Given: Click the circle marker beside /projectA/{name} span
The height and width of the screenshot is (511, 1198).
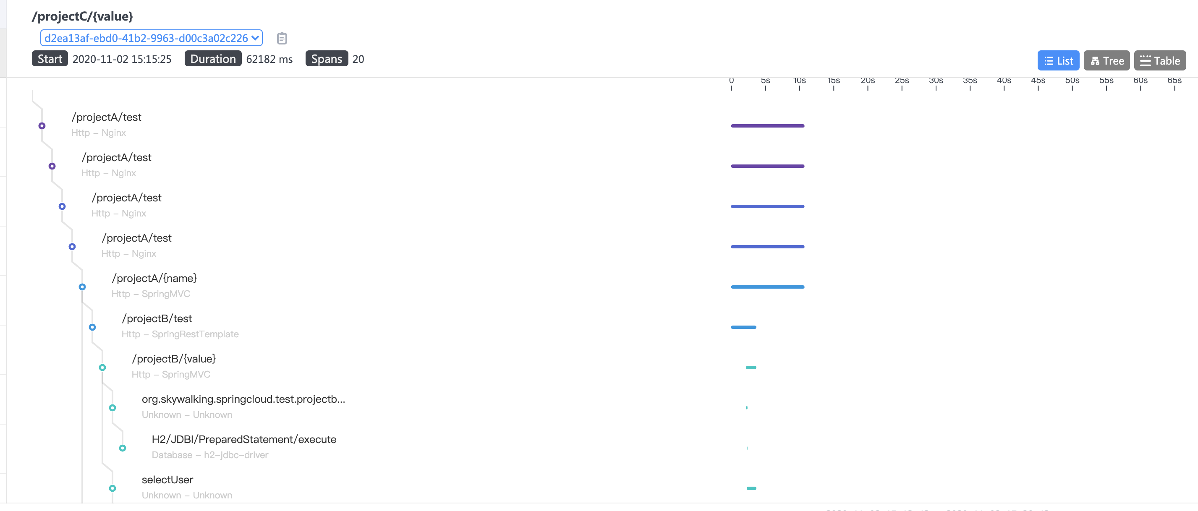Looking at the screenshot, I should point(82,287).
